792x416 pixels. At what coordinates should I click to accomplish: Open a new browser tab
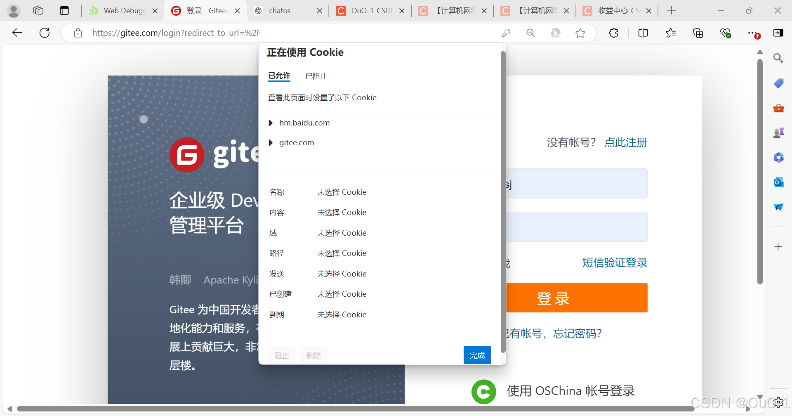pos(672,11)
